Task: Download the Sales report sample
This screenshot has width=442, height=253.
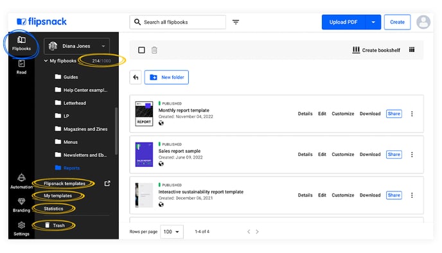Action: pos(370,154)
